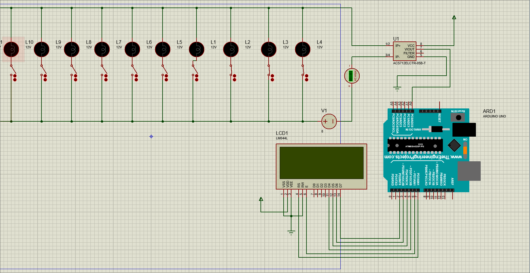Click the AC Amps ammeter
Viewport: 530px width, 273px height.
pyautogui.click(x=352, y=76)
